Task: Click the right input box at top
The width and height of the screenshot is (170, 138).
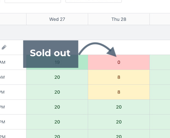Action: (x=93, y=1)
